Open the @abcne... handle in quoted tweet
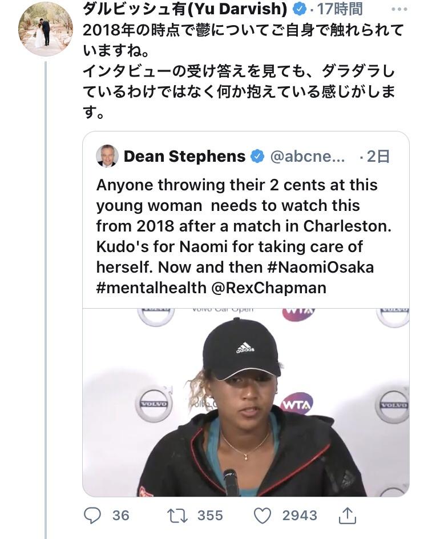428x539 pixels. (x=308, y=157)
